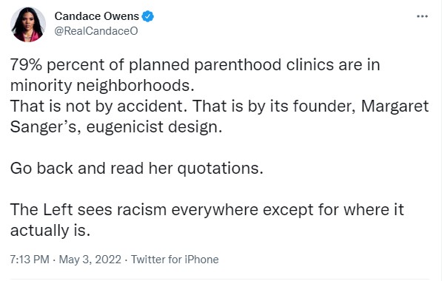The image size is (442, 281).
Task: Open the Candace Owens display name link
Action: tap(97, 16)
